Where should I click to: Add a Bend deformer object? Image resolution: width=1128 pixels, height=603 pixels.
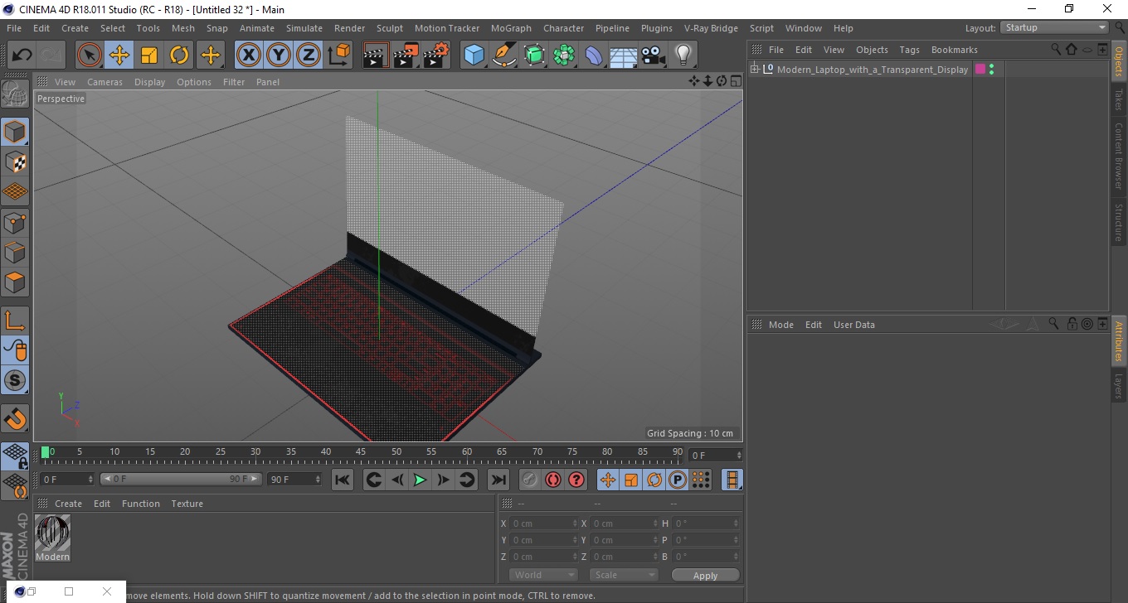click(x=594, y=55)
